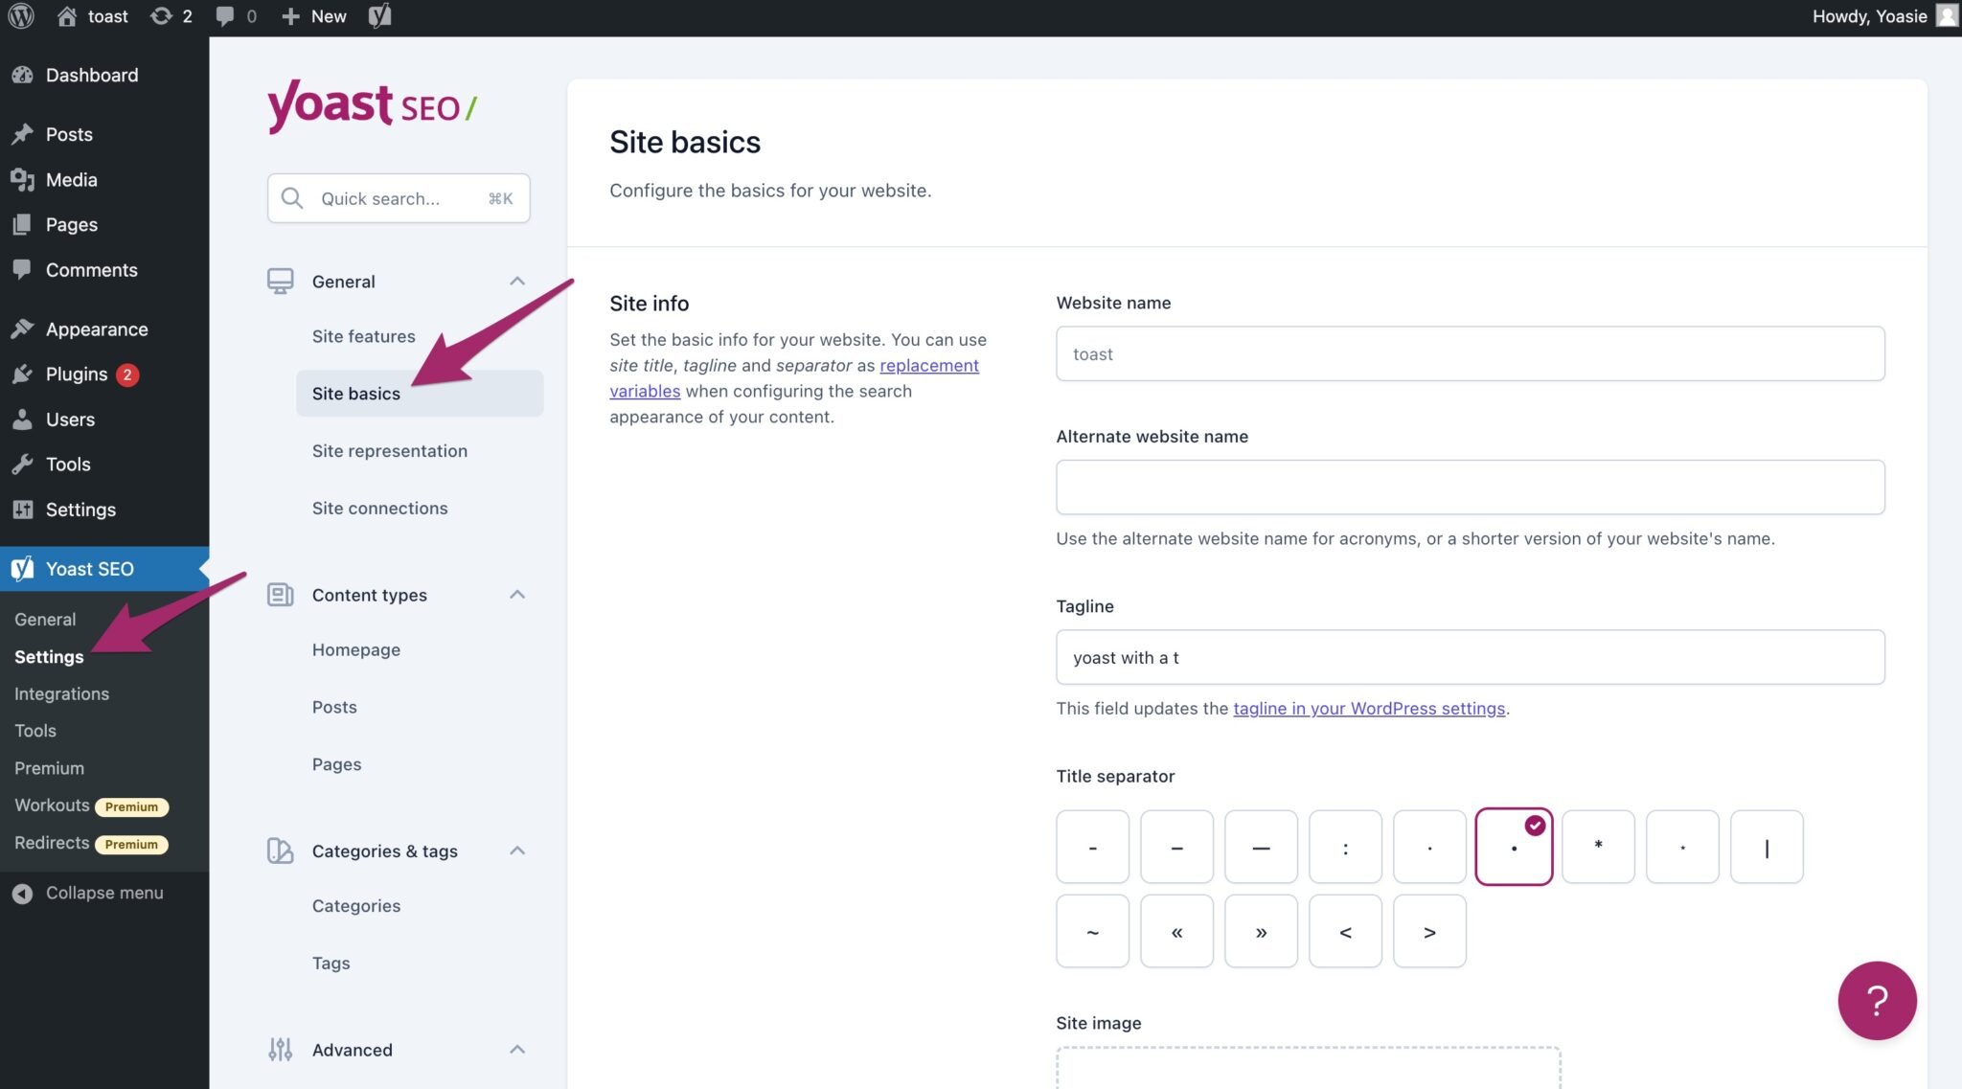Viewport: 1962px width, 1089px height.
Task: Open the replacement variables link
Action: [928, 366]
